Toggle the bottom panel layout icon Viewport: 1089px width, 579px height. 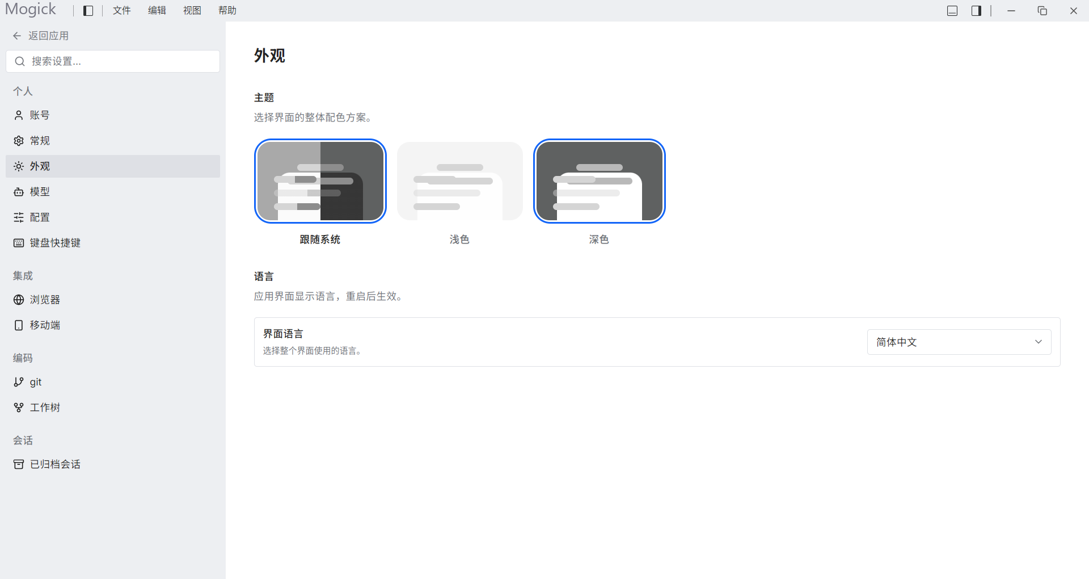(x=952, y=11)
